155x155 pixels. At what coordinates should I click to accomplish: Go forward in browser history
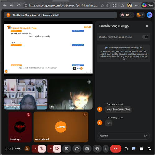click(x=12, y=6)
